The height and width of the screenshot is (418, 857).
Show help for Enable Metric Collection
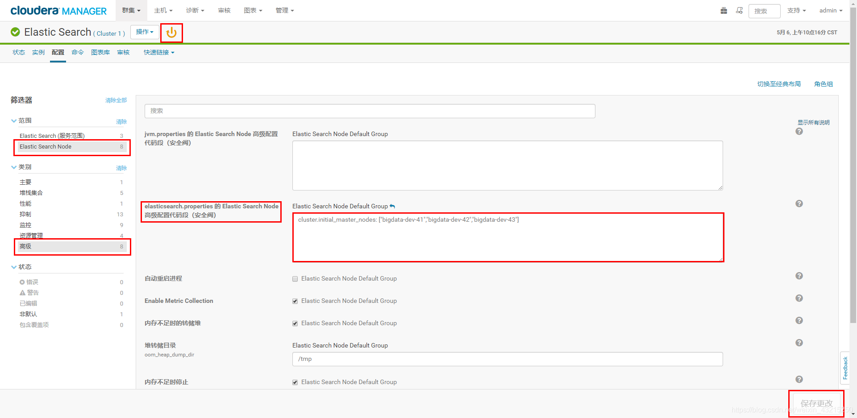pos(799,298)
